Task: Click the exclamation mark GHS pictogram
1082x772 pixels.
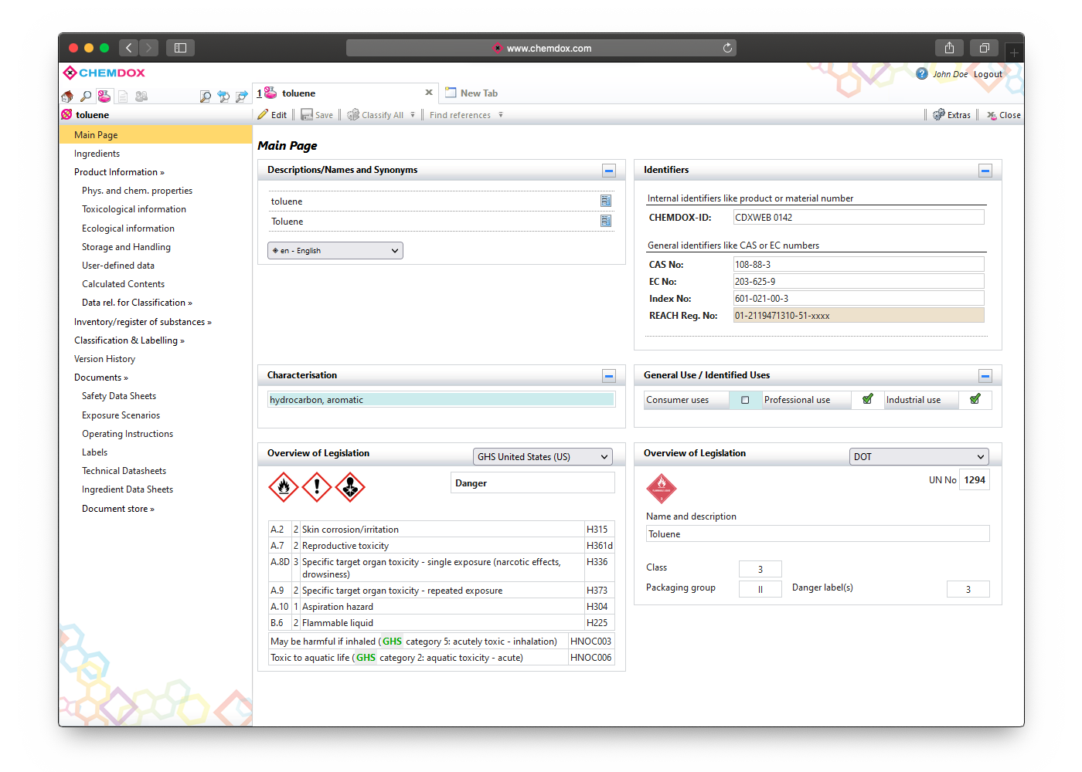Action: (x=317, y=487)
